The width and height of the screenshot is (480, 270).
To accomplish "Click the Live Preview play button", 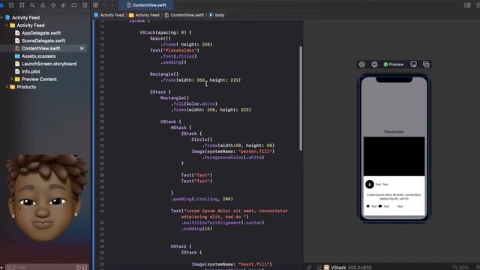I will point(361,64).
